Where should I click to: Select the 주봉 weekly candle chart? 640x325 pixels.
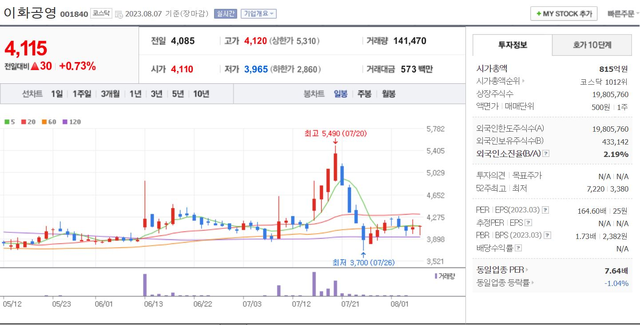(x=365, y=94)
